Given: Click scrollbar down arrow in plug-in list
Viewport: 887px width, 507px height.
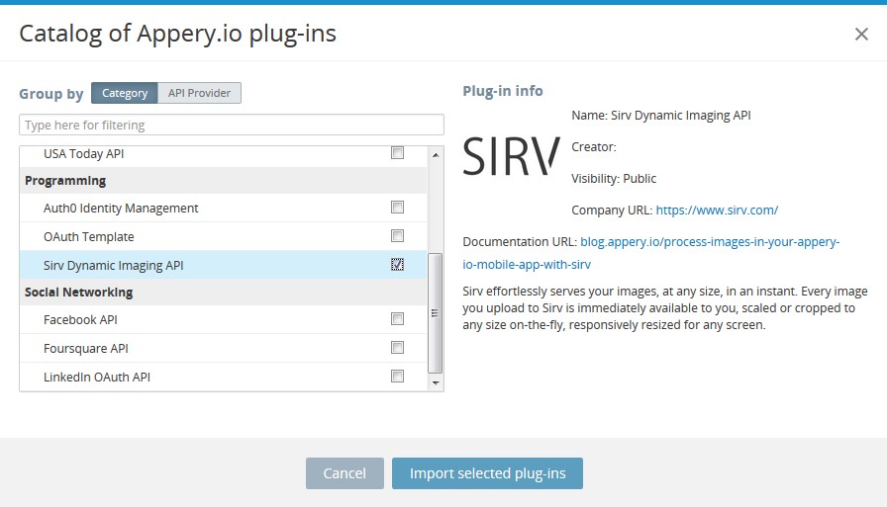Looking at the screenshot, I should pyautogui.click(x=436, y=382).
